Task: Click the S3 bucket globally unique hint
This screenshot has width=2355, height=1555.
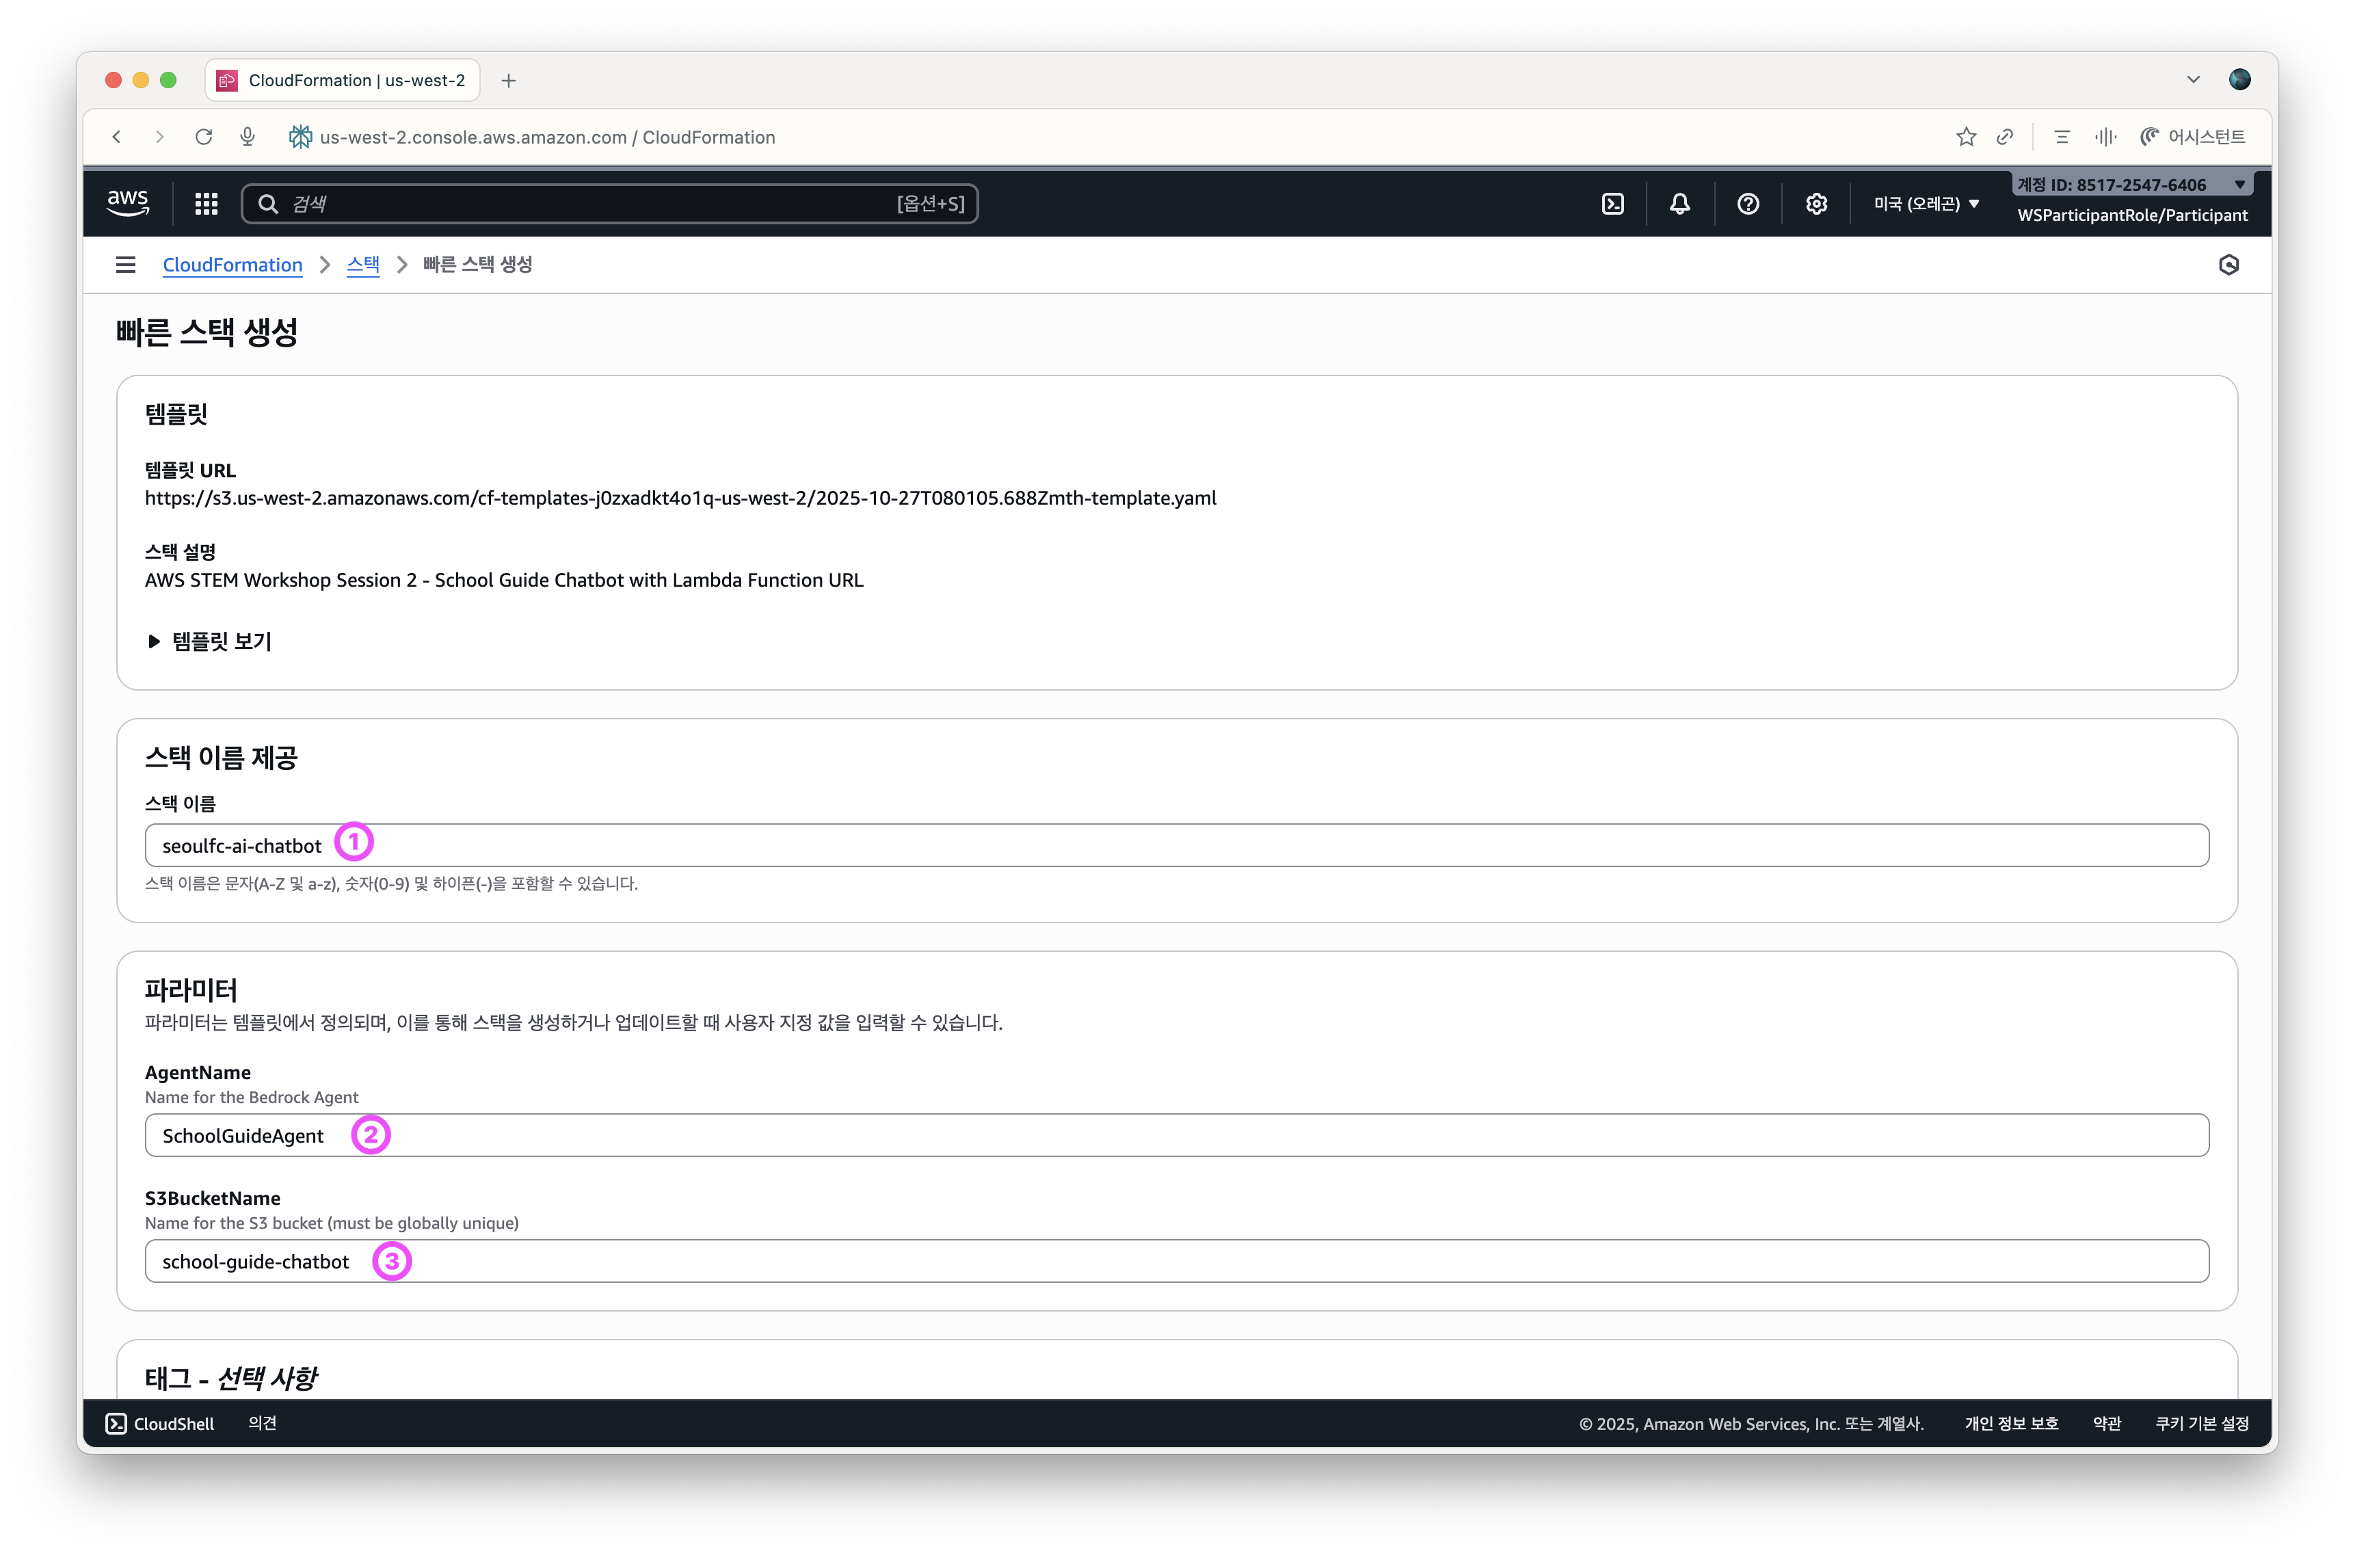Action: pyautogui.click(x=331, y=1223)
